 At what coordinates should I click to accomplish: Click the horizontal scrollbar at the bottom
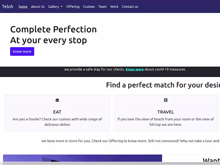click(x=110, y=163)
